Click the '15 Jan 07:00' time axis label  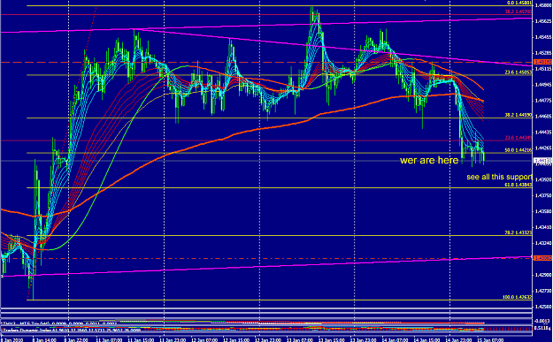click(489, 340)
